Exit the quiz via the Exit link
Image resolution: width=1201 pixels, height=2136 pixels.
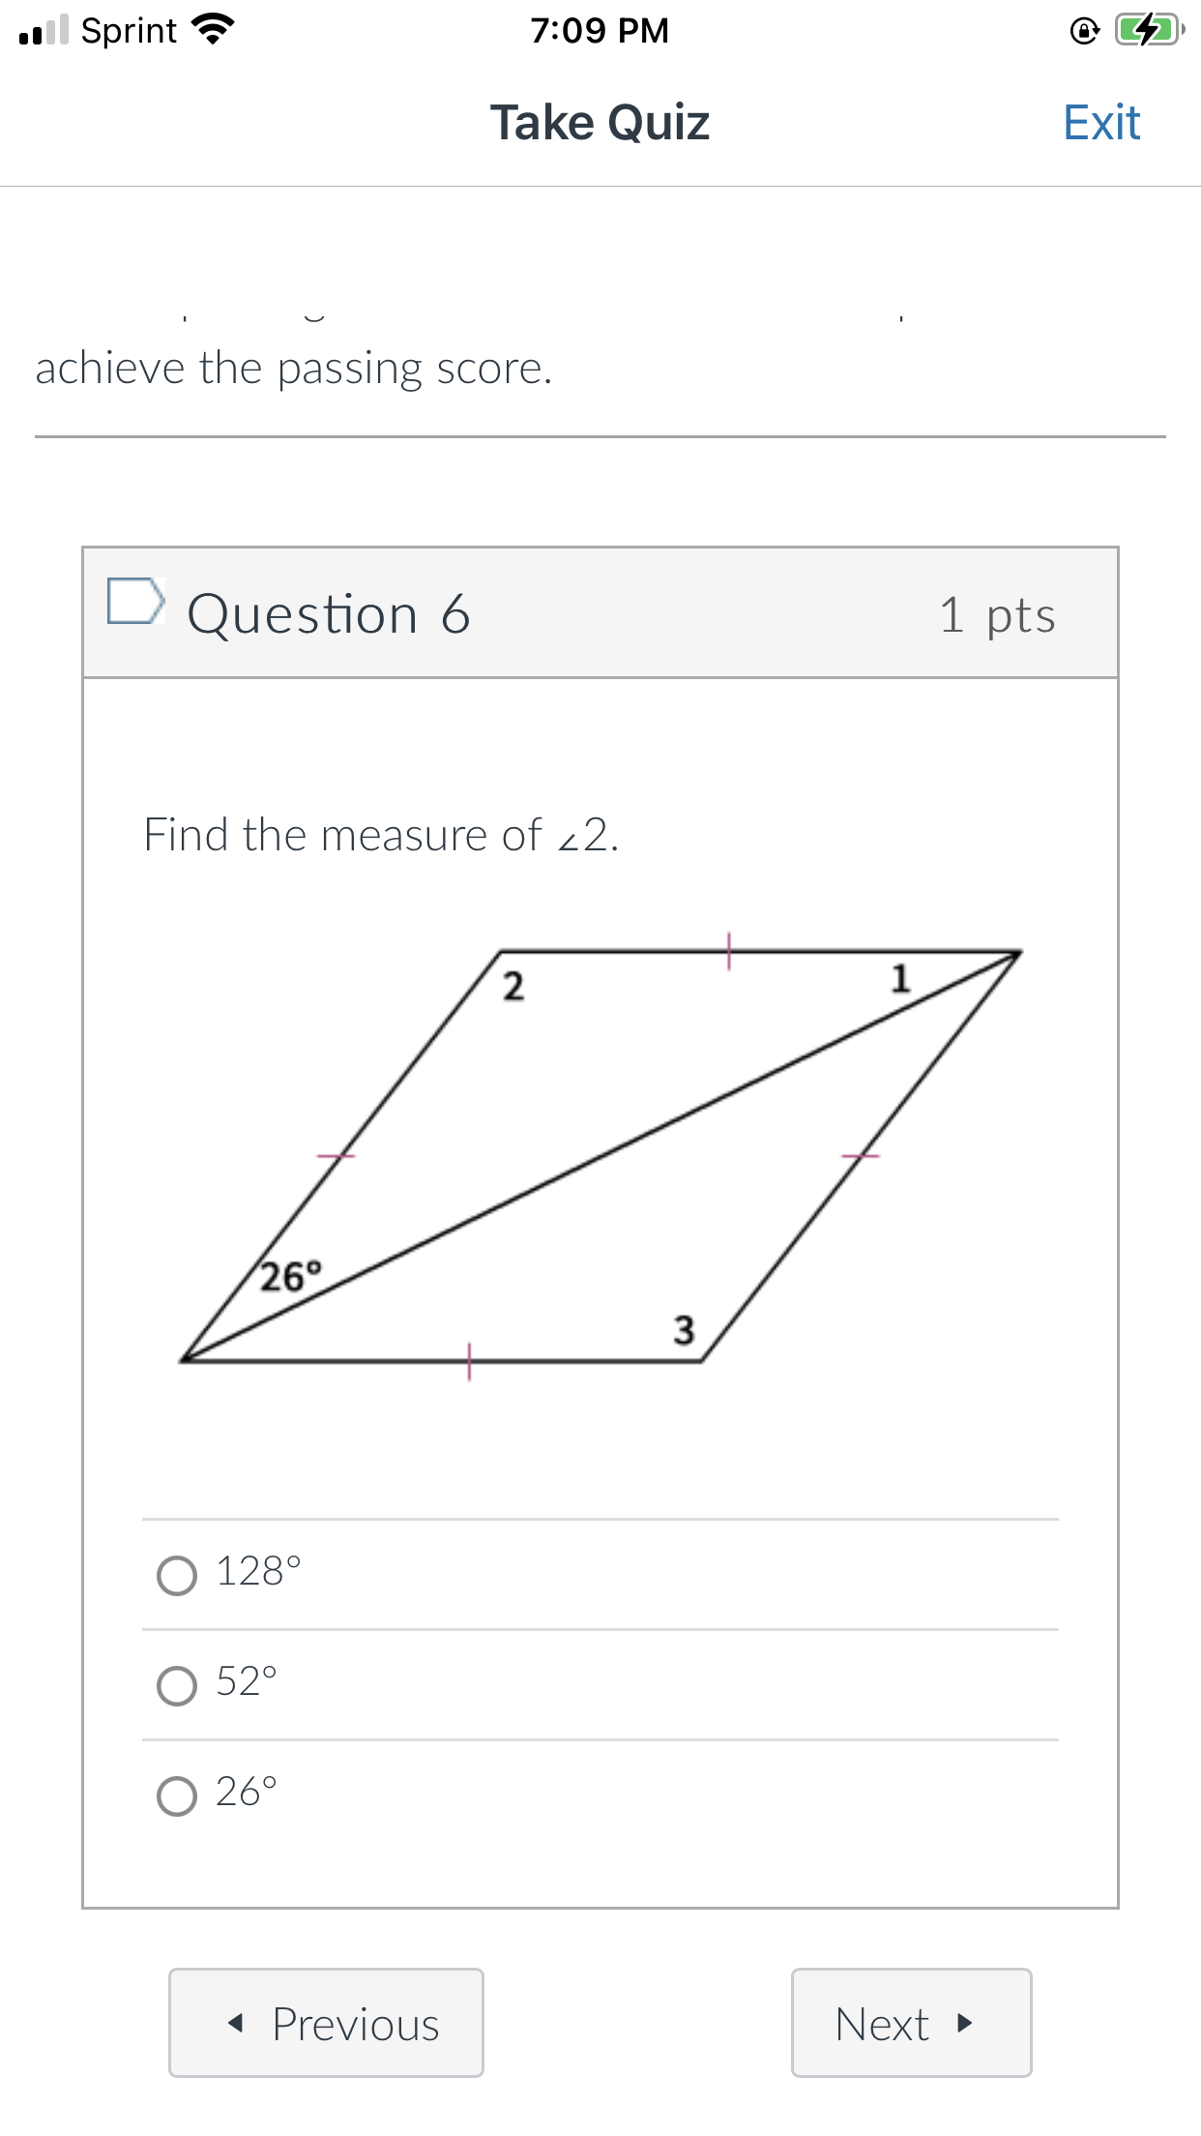1100,122
